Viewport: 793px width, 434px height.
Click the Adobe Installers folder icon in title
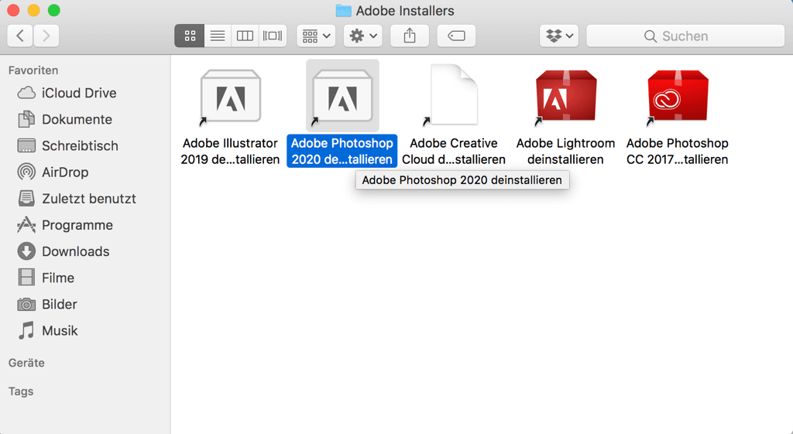pyautogui.click(x=343, y=10)
